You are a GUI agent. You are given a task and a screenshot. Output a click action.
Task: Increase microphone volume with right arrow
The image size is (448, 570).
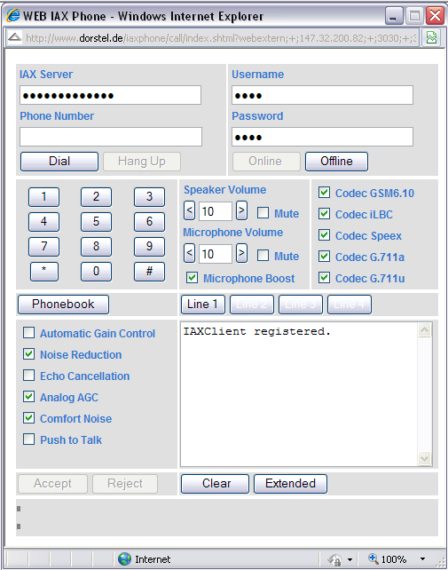coord(241,253)
